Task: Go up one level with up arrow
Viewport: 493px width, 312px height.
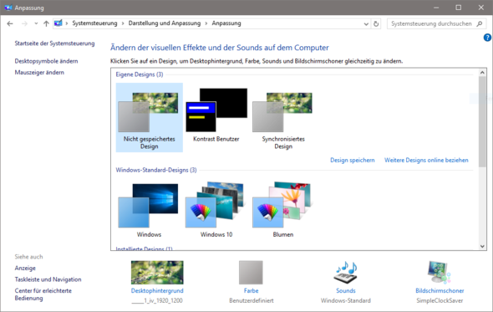Action: click(x=46, y=23)
